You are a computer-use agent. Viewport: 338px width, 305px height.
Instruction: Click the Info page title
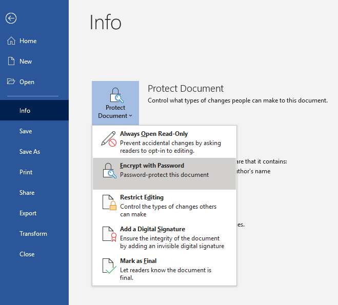(x=106, y=22)
